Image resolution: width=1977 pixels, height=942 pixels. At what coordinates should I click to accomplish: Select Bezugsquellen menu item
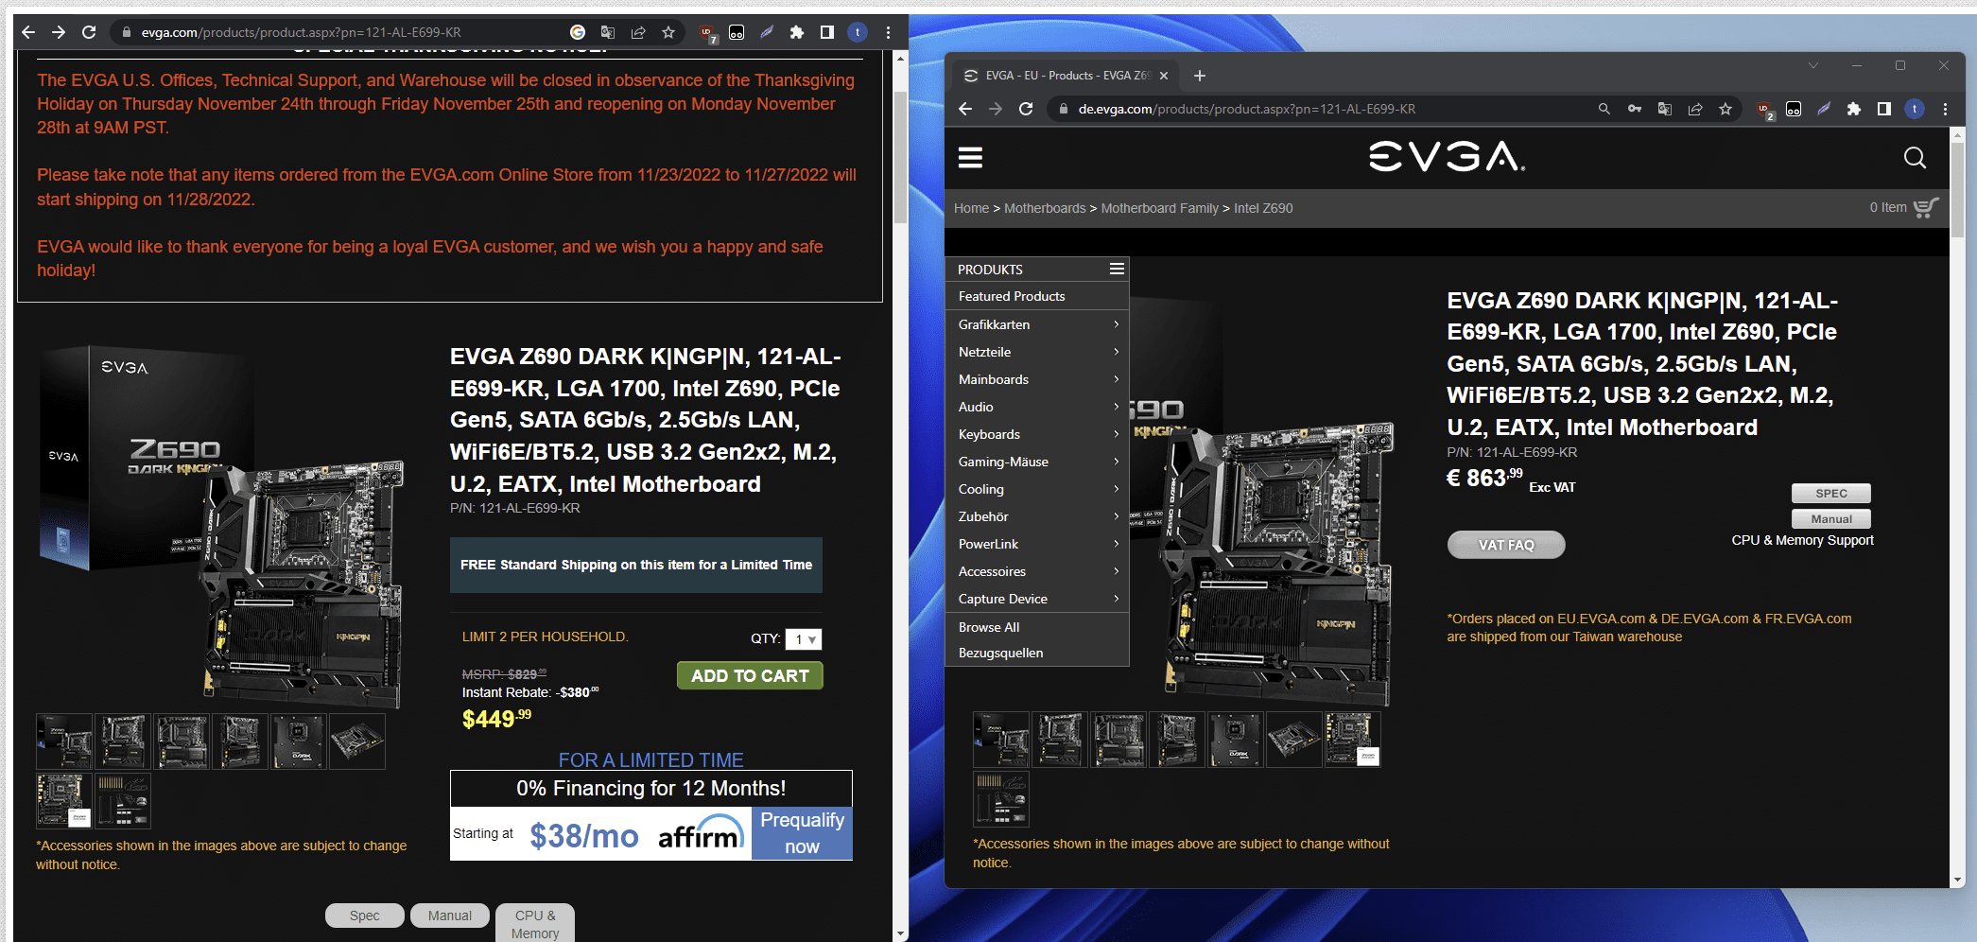(x=1036, y=653)
